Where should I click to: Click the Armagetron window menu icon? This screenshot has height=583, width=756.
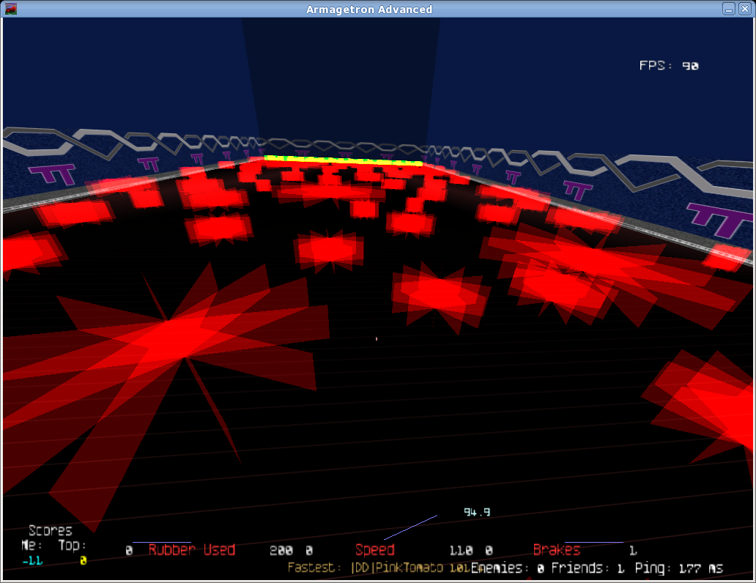(10, 10)
